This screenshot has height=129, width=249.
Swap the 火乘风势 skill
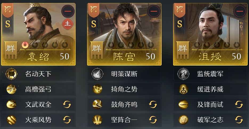pos(67,120)
